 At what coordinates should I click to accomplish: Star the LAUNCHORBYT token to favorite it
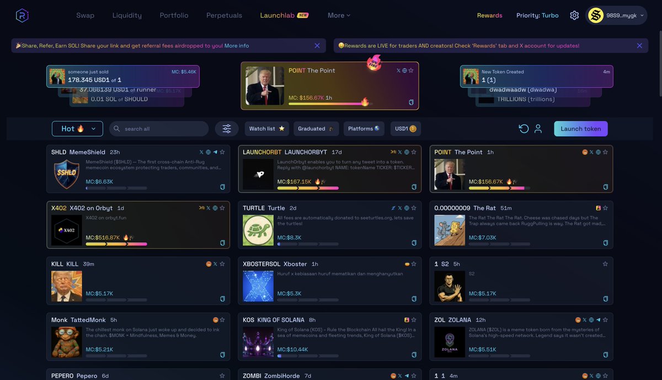pyautogui.click(x=414, y=152)
